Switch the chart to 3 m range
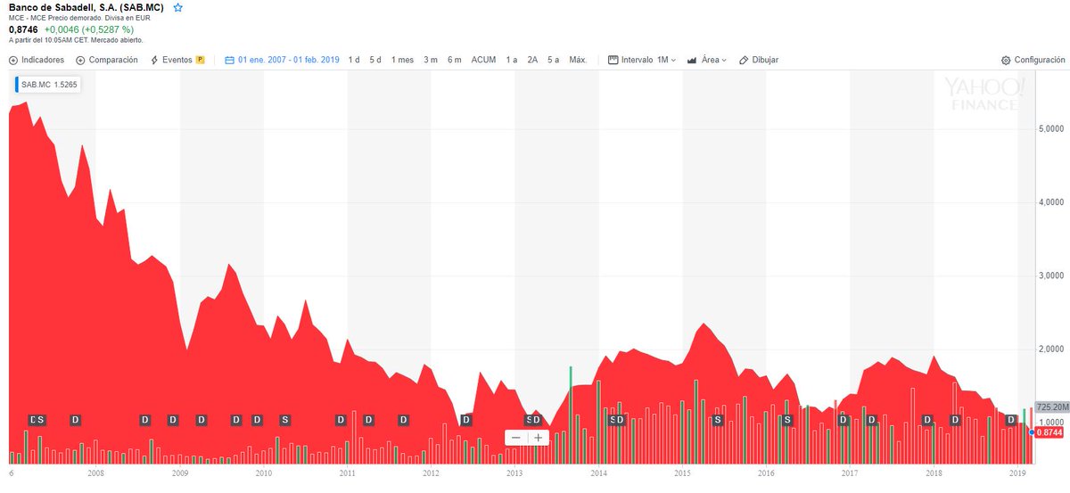The width and height of the screenshot is (1070, 493). (x=431, y=60)
